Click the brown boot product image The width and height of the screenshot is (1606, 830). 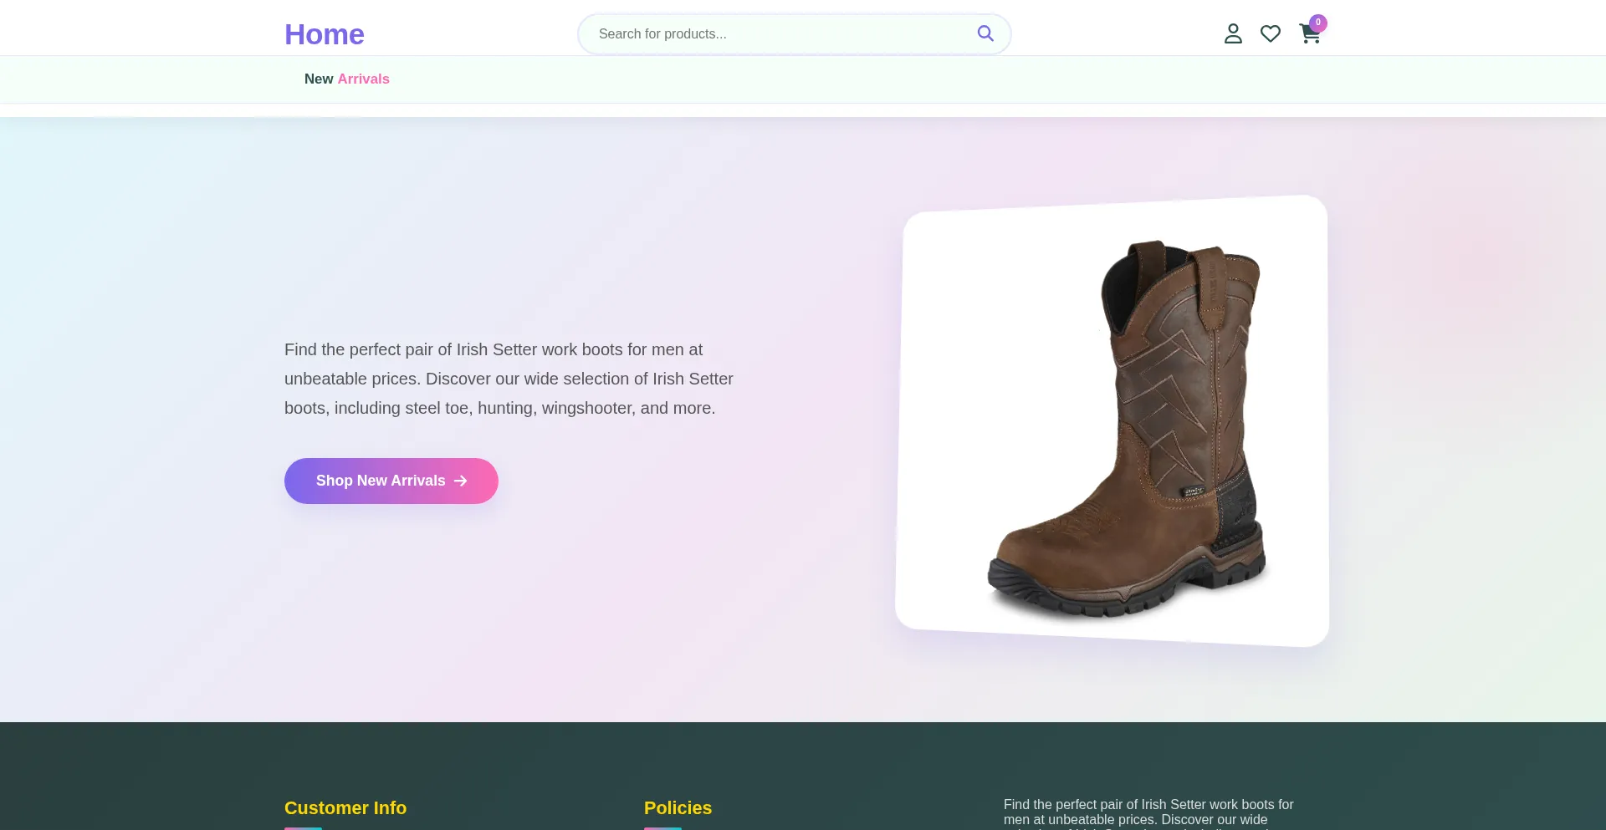(x=1112, y=421)
